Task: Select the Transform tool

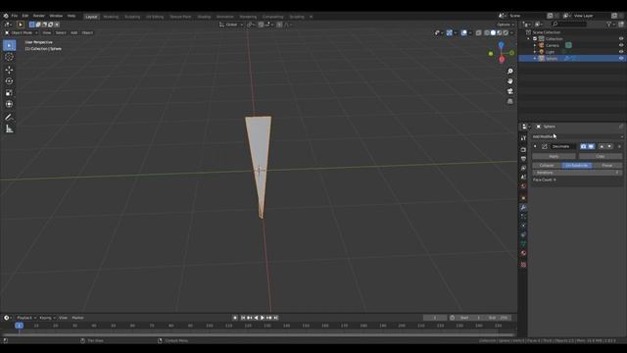Action: (x=9, y=104)
